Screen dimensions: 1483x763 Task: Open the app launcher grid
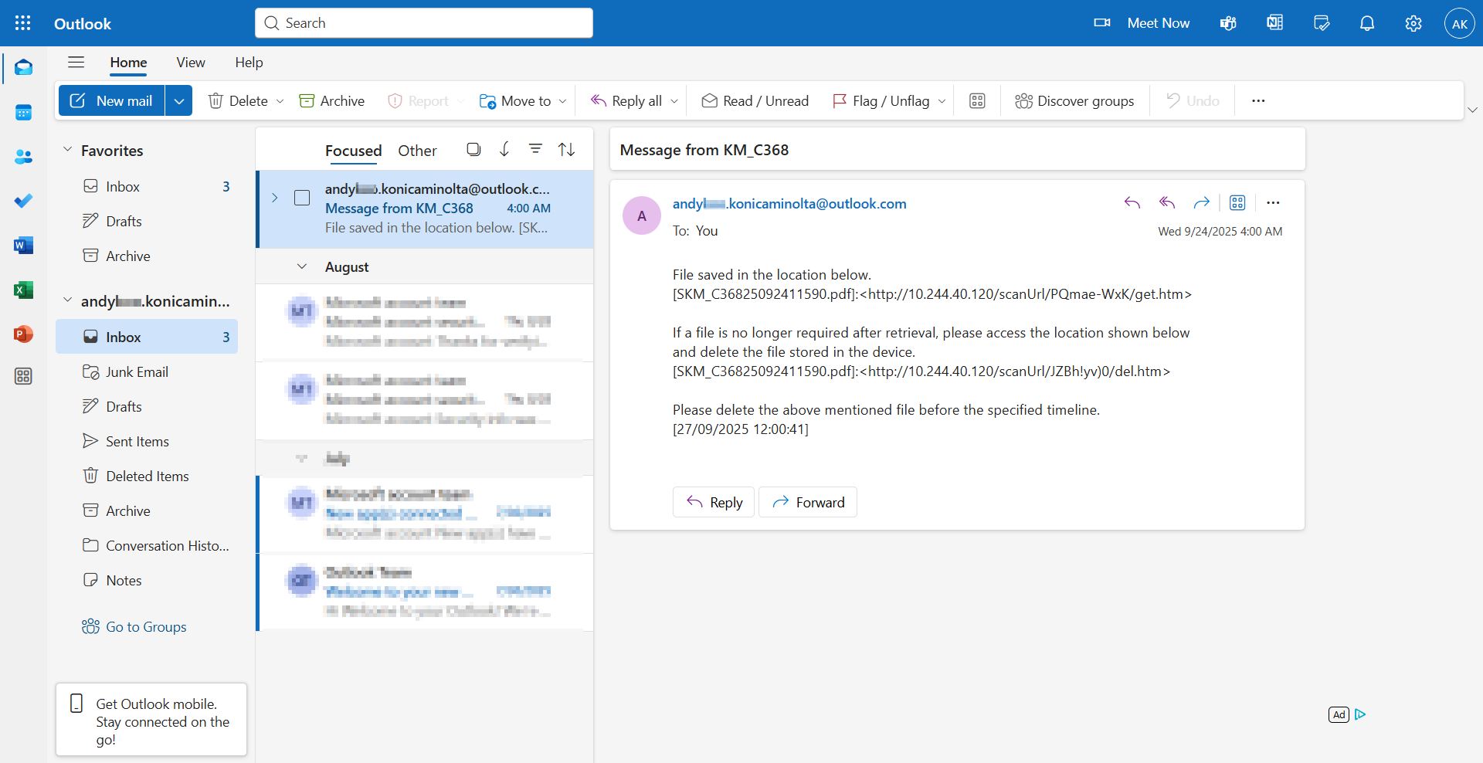pyautogui.click(x=23, y=23)
